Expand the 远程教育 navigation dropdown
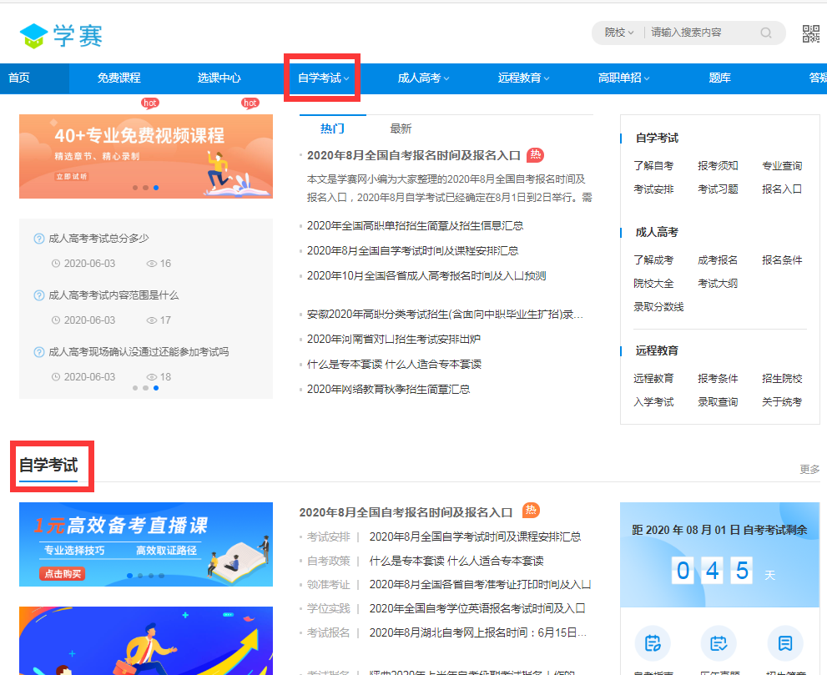827x675 pixels. (524, 78)
